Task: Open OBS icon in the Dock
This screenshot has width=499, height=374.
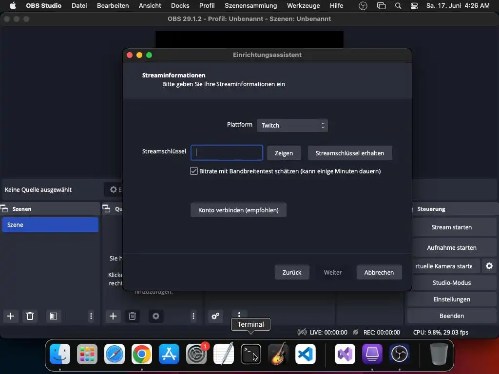Action: coord(400,354)
